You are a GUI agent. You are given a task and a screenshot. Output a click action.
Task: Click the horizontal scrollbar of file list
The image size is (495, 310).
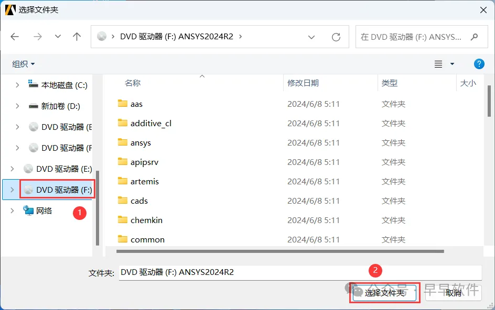280,251
